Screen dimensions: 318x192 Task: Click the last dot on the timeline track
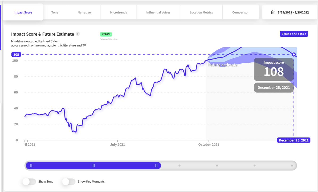(x=292, y=166)
